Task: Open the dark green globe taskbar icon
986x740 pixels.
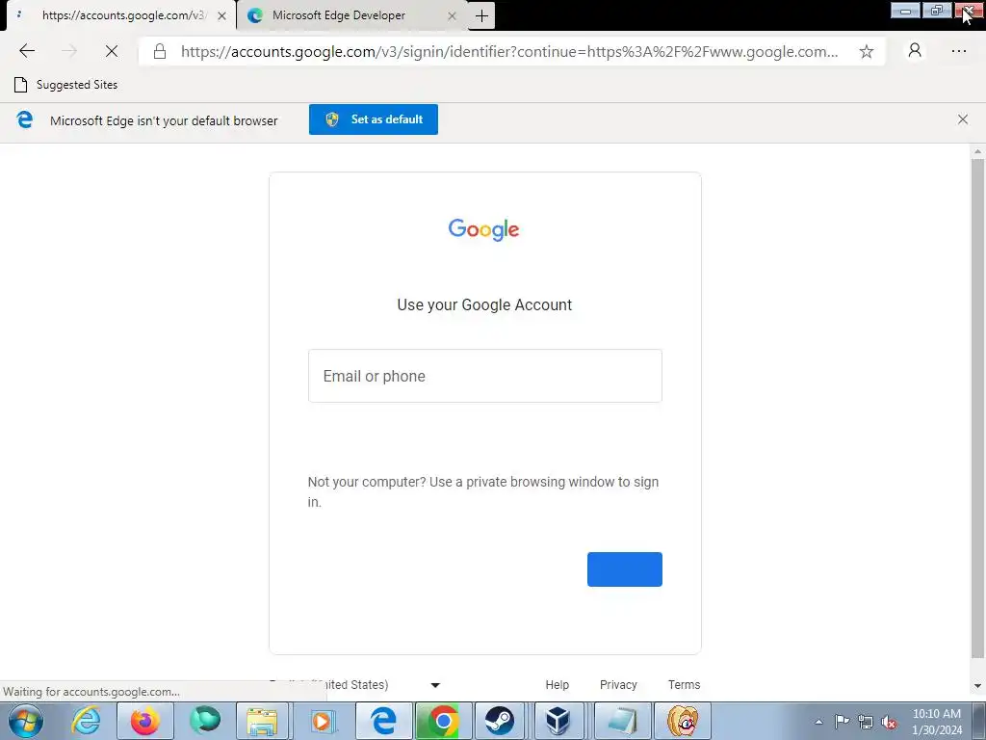Action: point(205,721)
